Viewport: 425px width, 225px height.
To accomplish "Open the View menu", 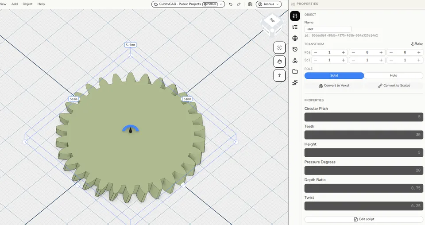I will click(3, 4).
